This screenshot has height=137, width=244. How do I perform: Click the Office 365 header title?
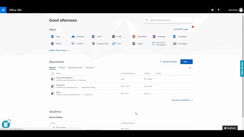pyautogui.click(x=15, y=10)
